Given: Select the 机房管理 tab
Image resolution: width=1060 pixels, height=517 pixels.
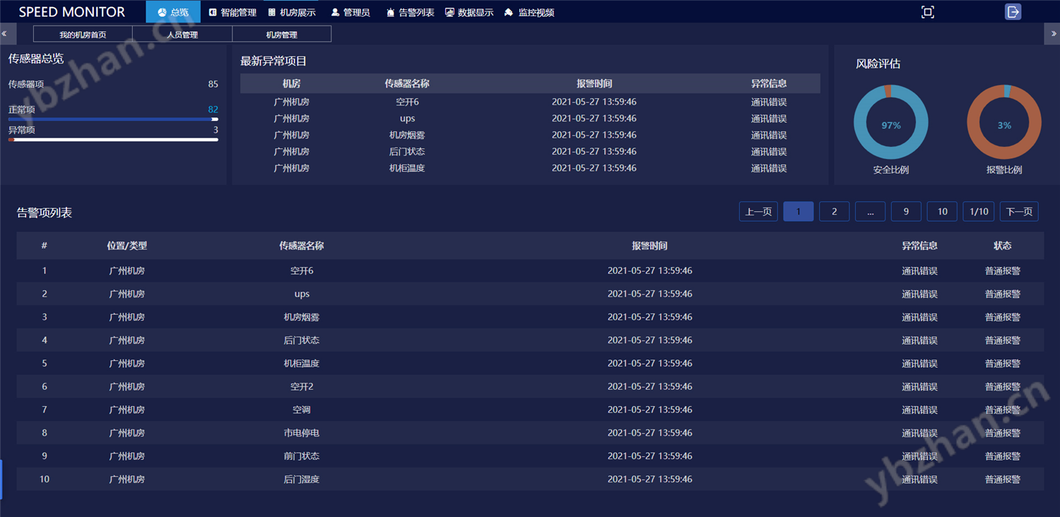Looking at the screenshot, I should [x=281, y=35].
